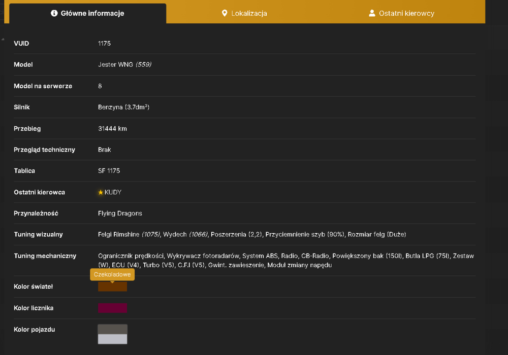Screen dimensions: 508x355
Task: Click the maroon Kolor licznika swatch
Action: pos(112,308)
